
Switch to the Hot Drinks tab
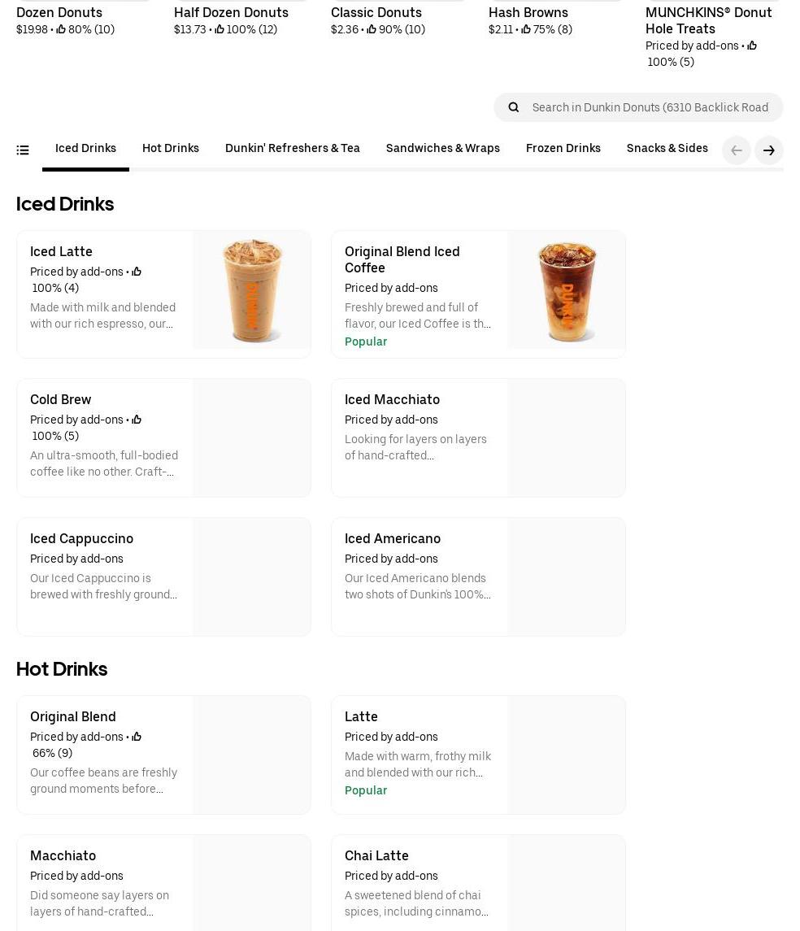170,149
